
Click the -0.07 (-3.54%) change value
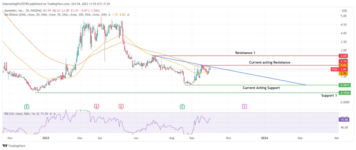[91, 10]
